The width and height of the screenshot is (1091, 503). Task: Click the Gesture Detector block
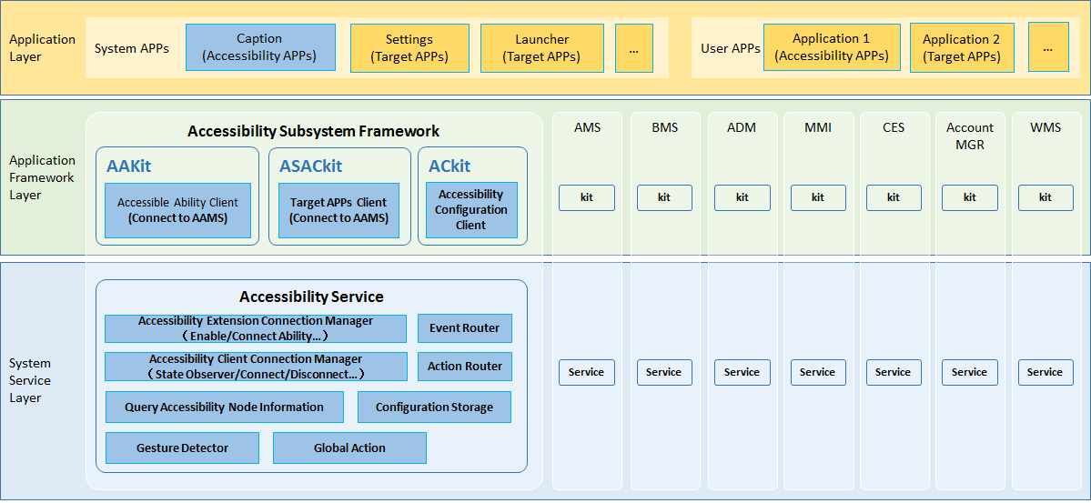(x=182, y=448)
